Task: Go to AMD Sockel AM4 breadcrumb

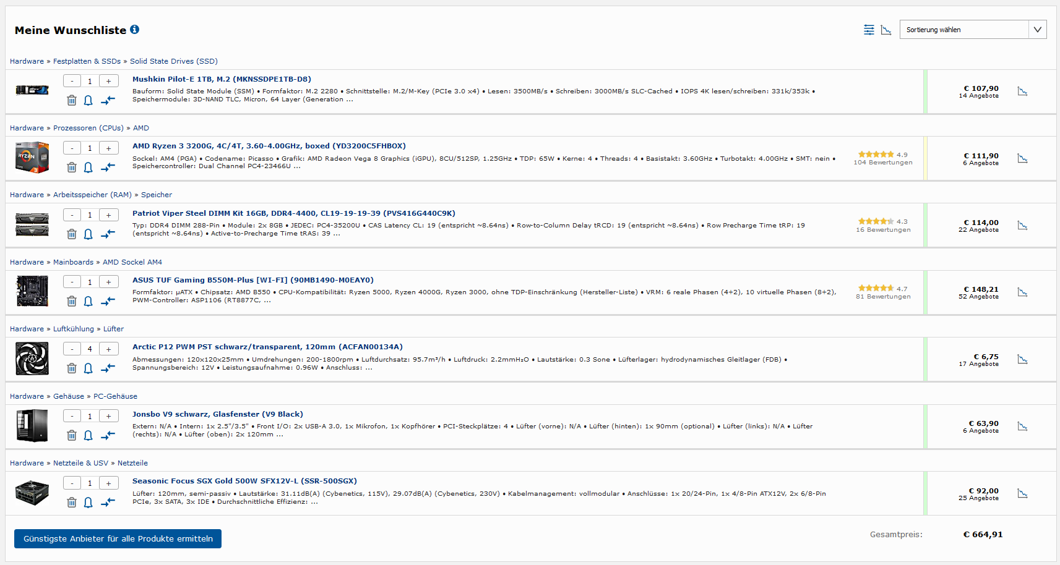Action: (132, 262)
